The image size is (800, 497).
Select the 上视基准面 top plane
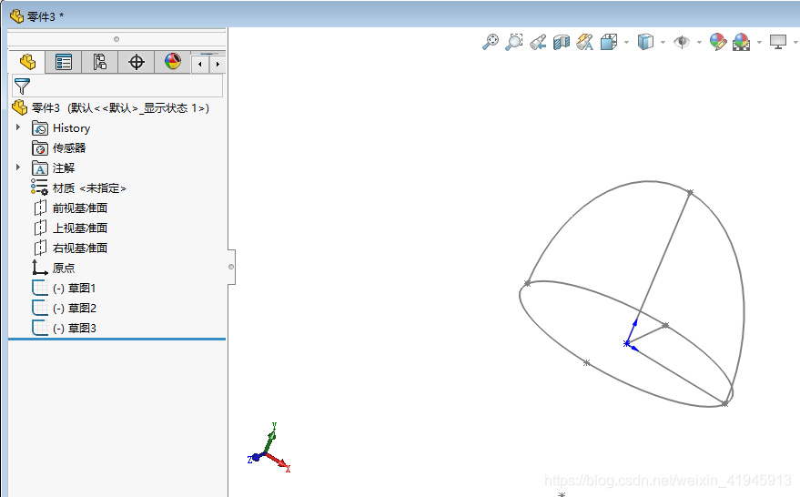pos(69,228)
